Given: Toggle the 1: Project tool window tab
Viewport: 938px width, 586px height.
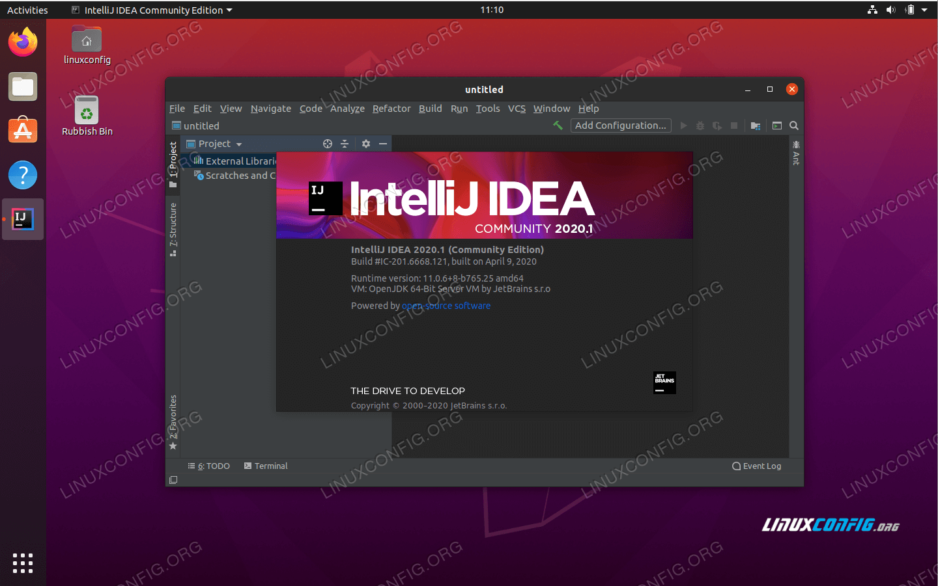Looking at the screenshot, I should click(x=173, y=165).
